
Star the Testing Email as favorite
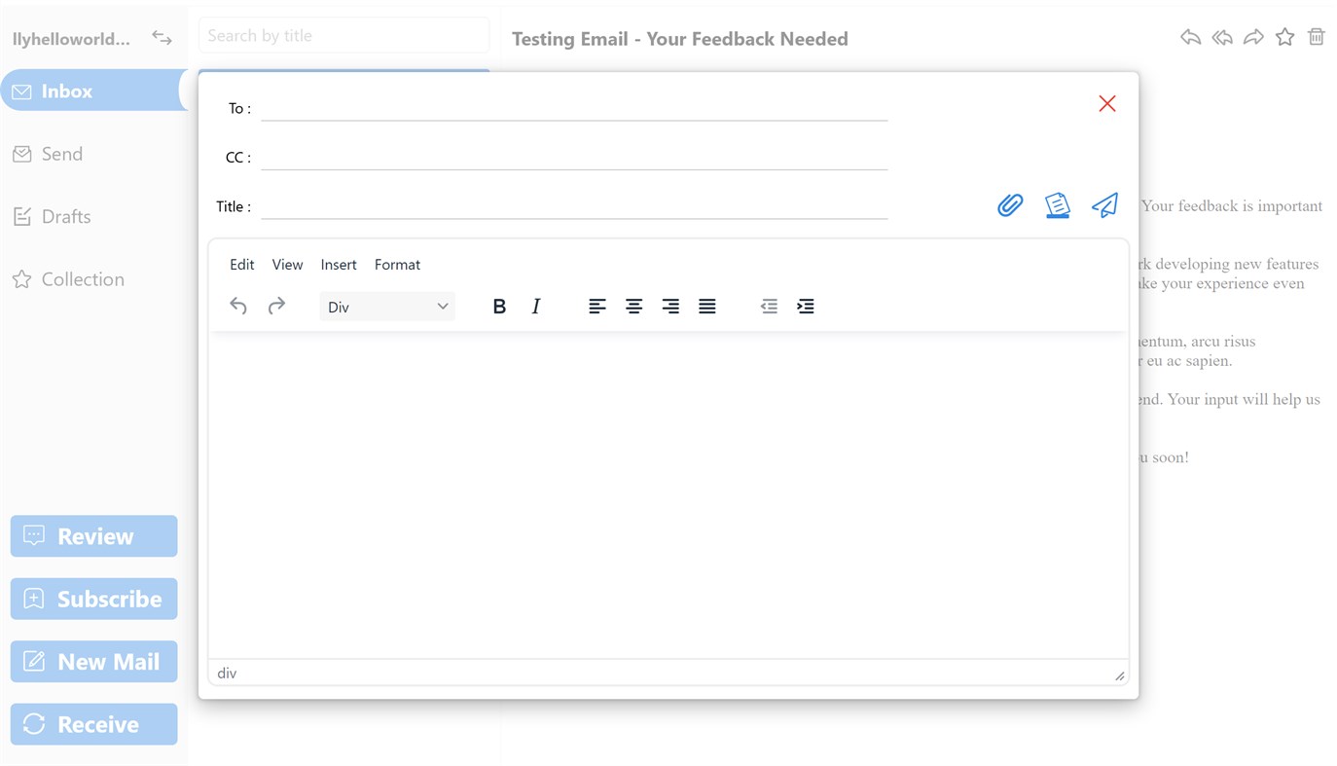click(1284, 36)
